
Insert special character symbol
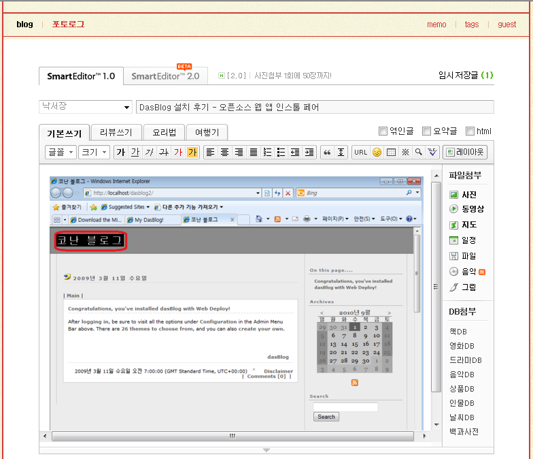click(405, 153)
